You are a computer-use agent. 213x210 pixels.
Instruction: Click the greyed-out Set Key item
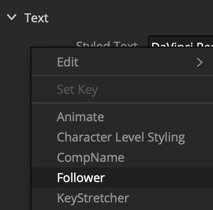tap(122, 89)
